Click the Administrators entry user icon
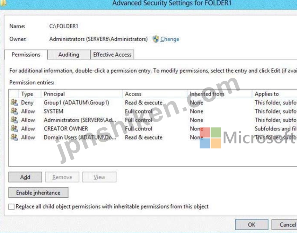Screen dimensions: 297x233 coord(14,120)
